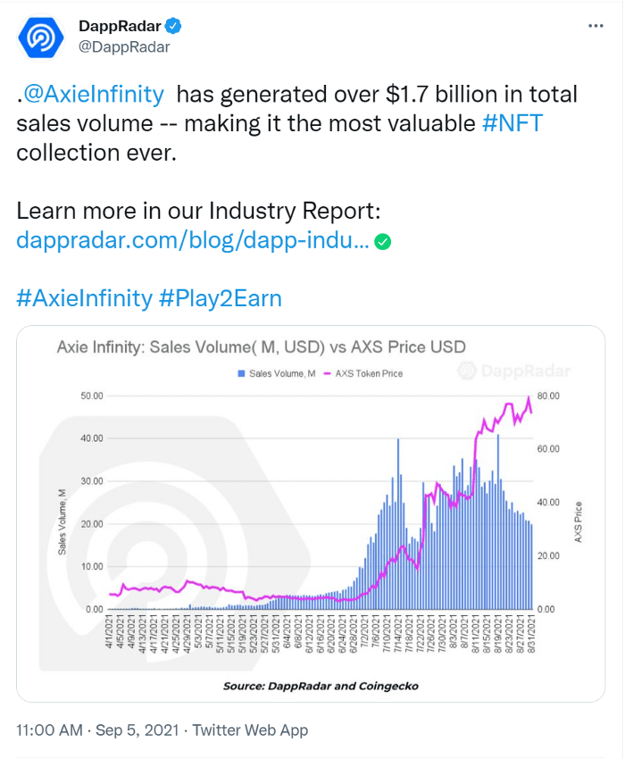The height and width of the screenshot is (759, 625).
Task: Open the dappradar.com/blog industry report link
Action: [x=192, y=240]
